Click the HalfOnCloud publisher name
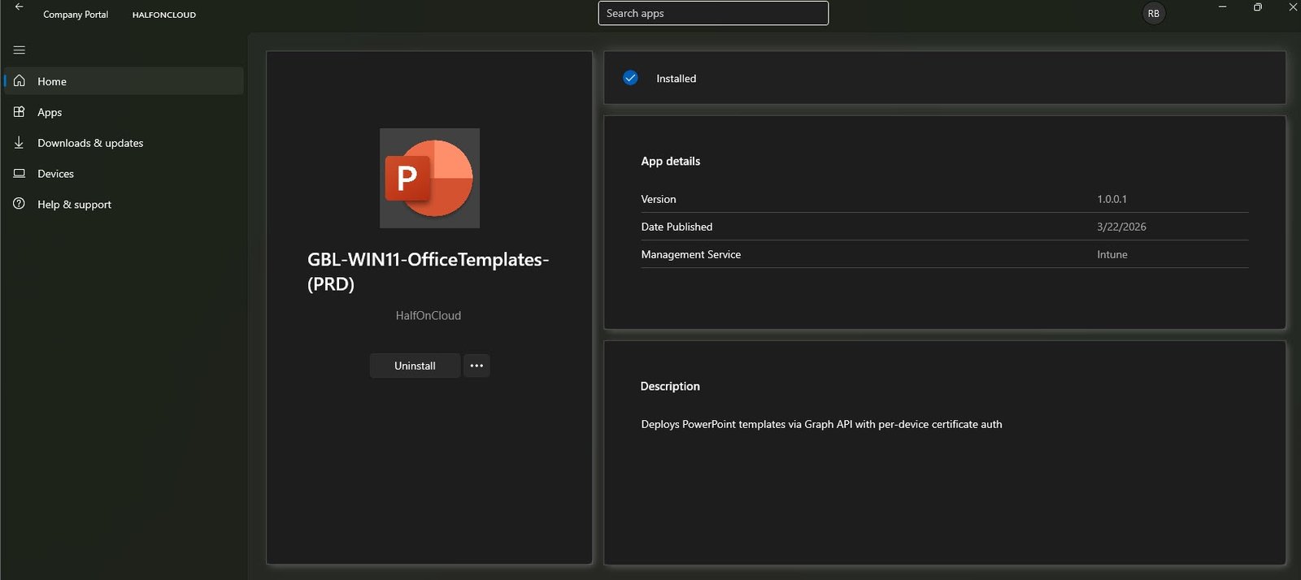The width and height of the screenshot is (1301, 580). [429, 315]
